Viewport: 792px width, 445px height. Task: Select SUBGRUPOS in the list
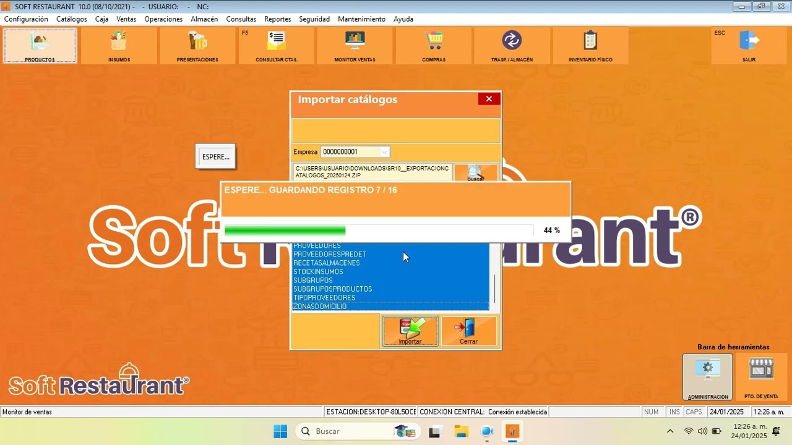(391, 280)
